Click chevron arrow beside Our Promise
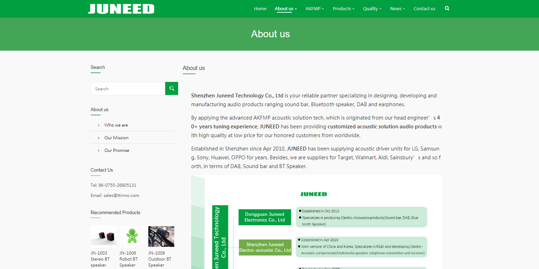 (x=99, y=150)
